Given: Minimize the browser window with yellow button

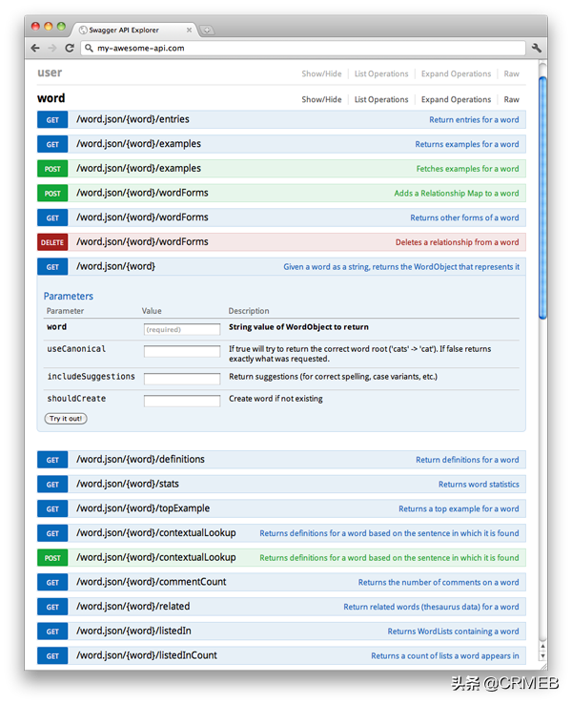Looking at the screenshot, I should pos(49,27).
